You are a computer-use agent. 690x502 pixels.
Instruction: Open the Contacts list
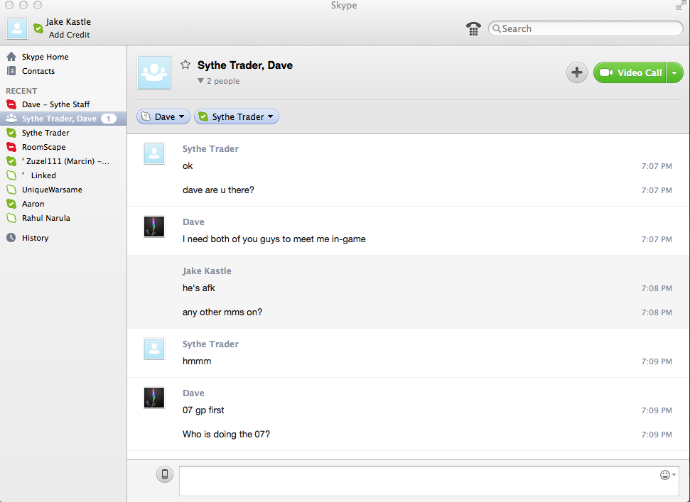point(38,71)
